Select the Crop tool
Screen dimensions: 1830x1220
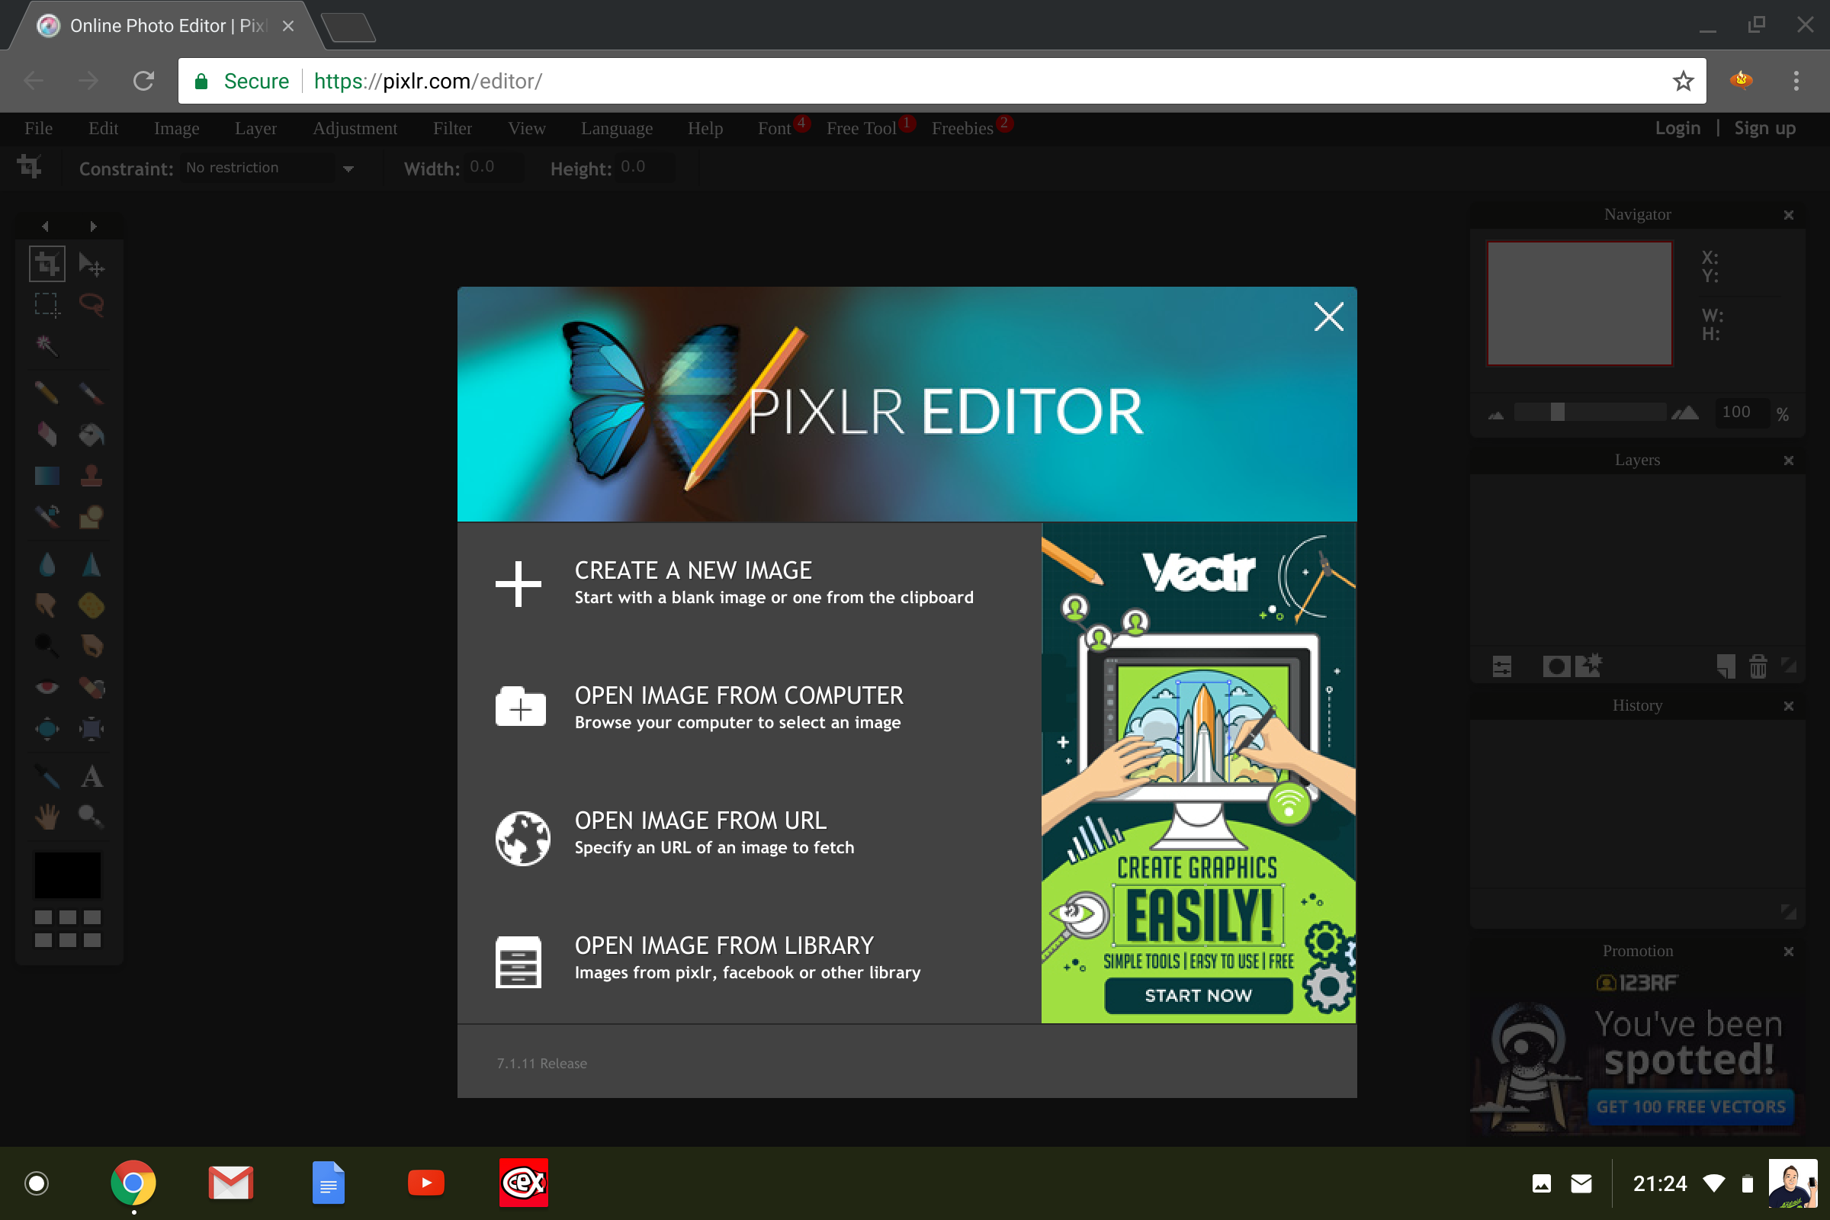47,264
